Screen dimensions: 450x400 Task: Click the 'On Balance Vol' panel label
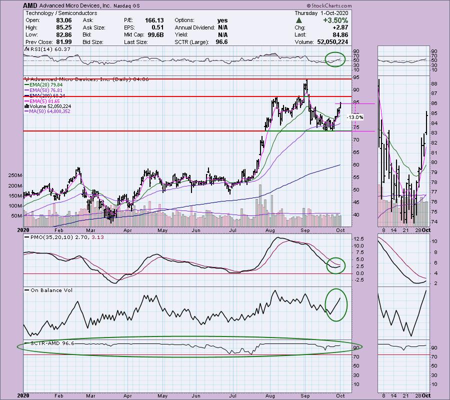coord(51,290)
